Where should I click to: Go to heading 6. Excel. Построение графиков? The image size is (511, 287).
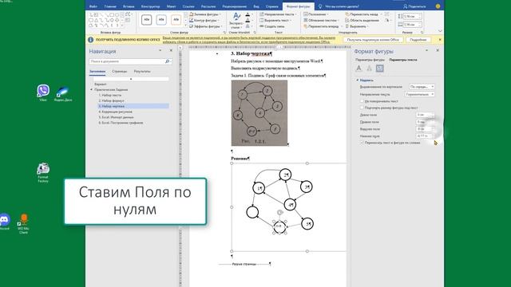(x=121, y=123)
